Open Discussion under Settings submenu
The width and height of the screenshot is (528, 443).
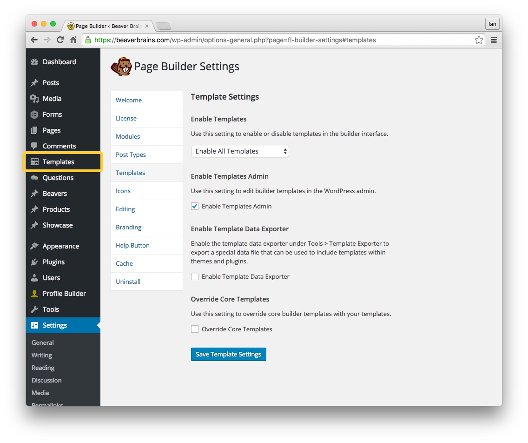(46, 380)
